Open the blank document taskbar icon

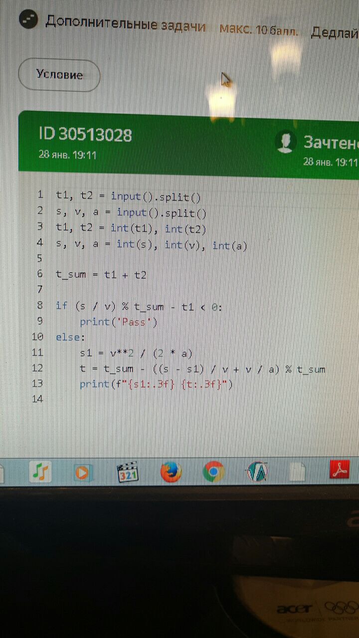pos(297,472)
